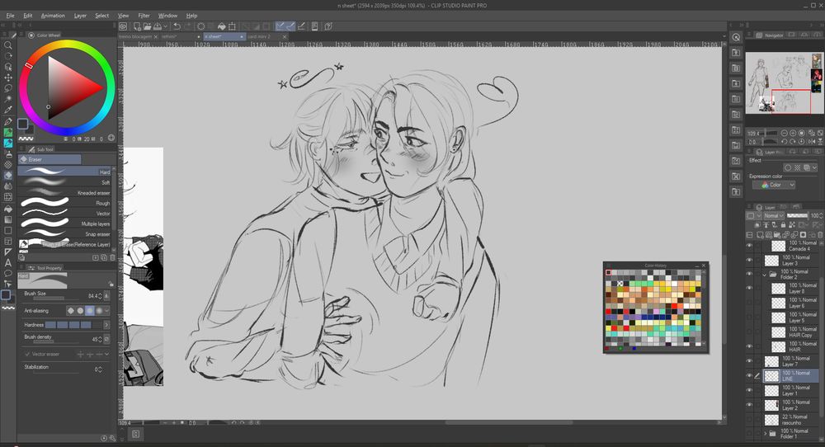Screen dimensions: 825x447
Task: Open the Filter menu
Action: pyautogui.click(x=144, y=15)
